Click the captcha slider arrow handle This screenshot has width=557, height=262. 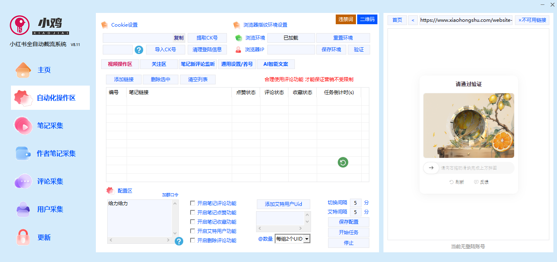coord(431,168)
